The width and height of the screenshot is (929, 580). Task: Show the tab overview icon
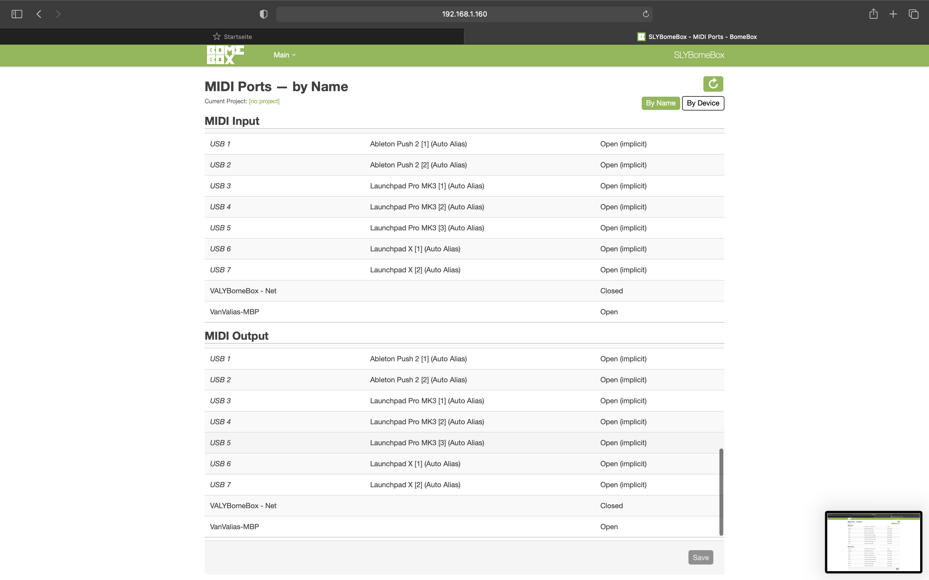(x=914, y=14)
